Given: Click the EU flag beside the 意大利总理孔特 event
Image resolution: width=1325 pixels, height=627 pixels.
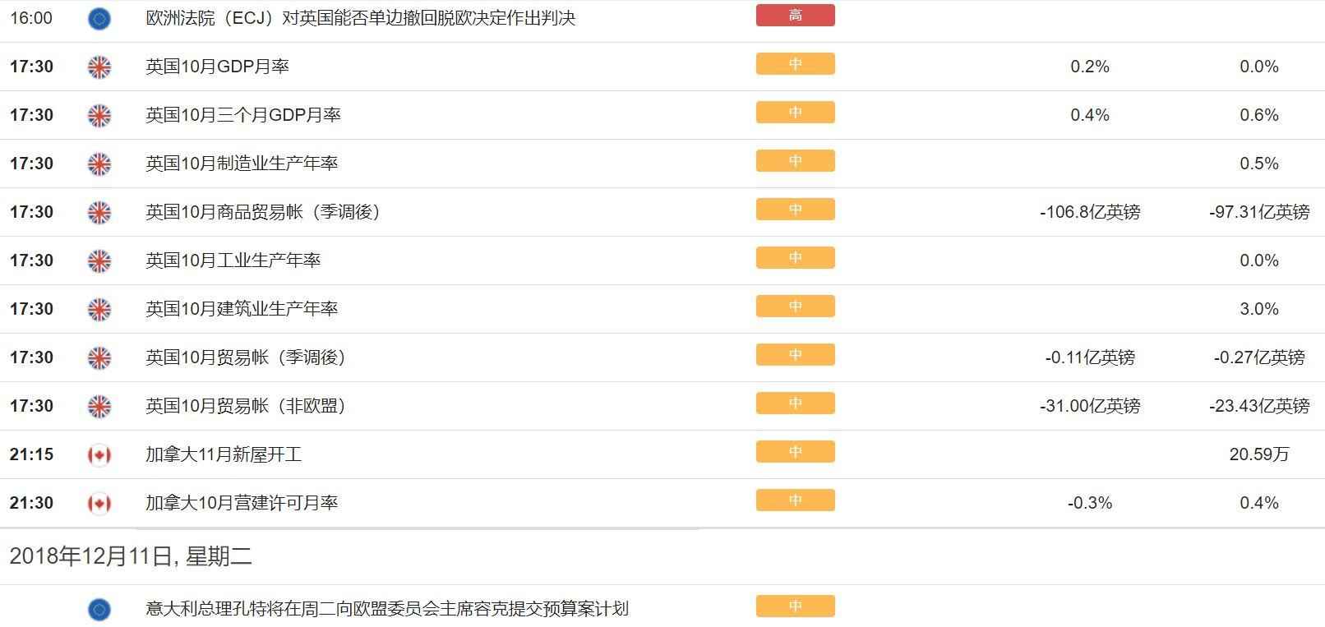Looking at the screenshot, I should point(99,609).
